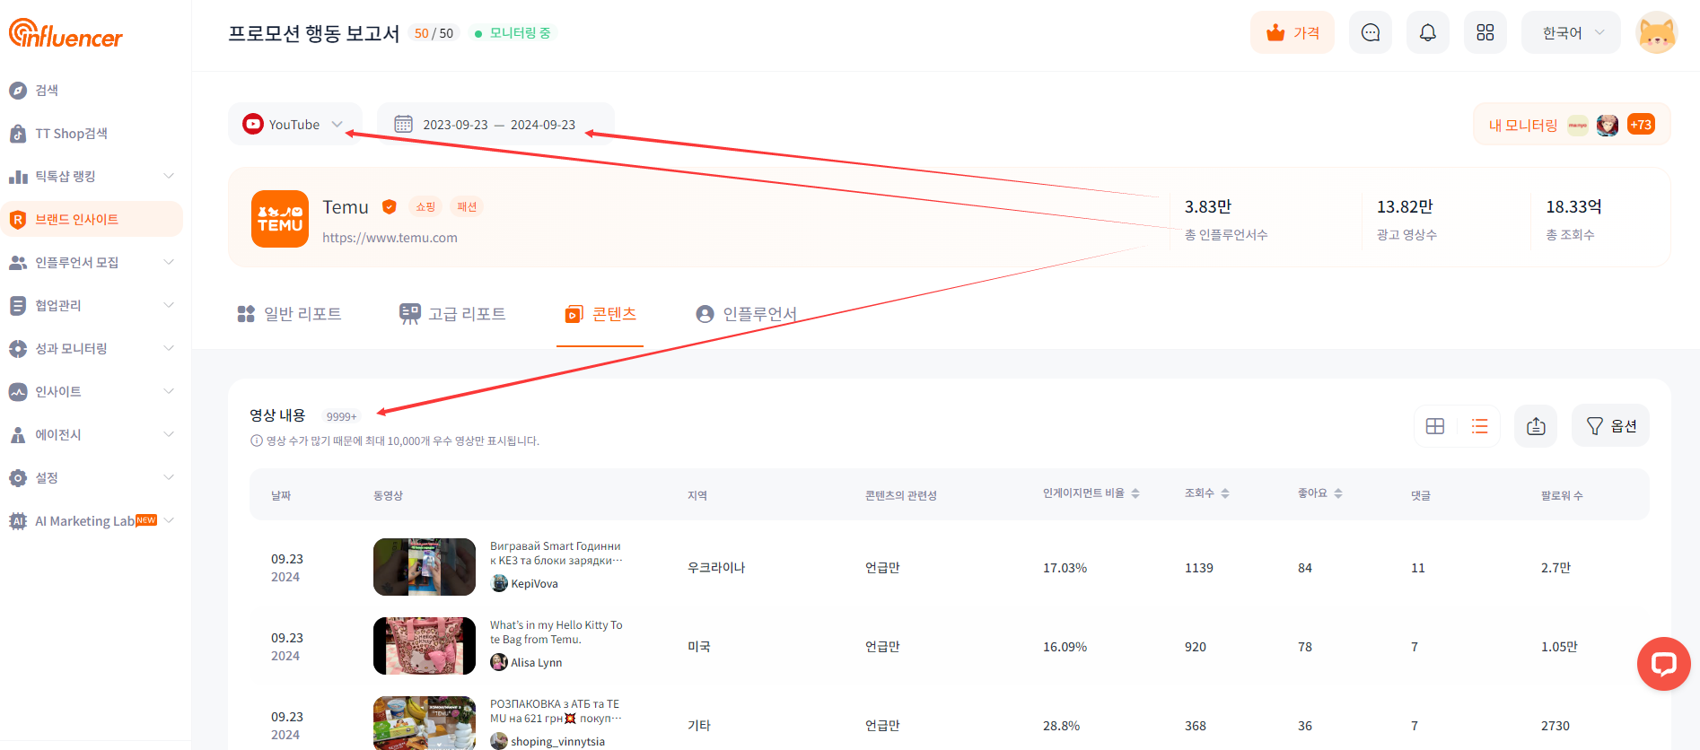Screen dimensions: 1700x750
Task: Click the 패션 tag
Action: tap(467, 206)
